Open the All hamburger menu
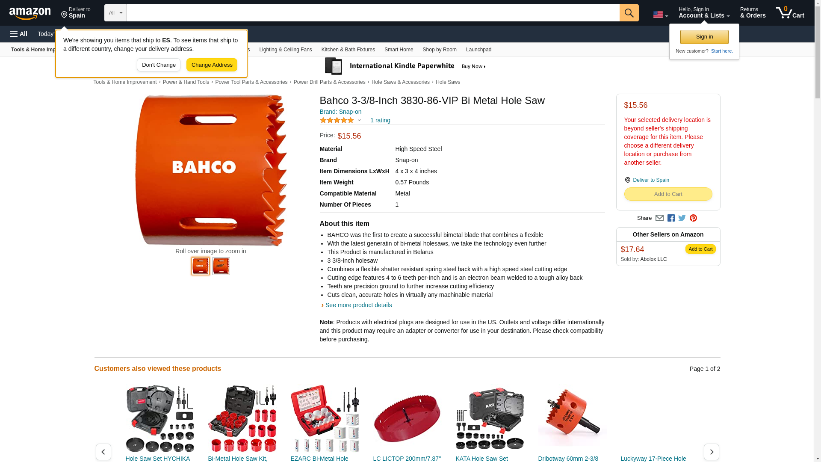821x462 pixels. point(19,34)
